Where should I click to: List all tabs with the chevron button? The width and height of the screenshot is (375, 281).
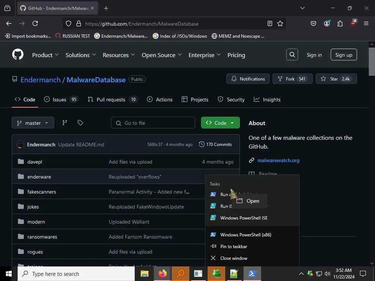[302, 8]
